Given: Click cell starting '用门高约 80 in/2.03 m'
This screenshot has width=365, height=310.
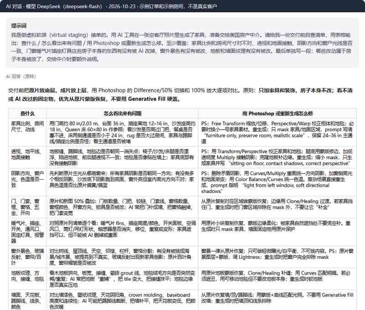Looking at the screenshot, I should tap(122, 132).
